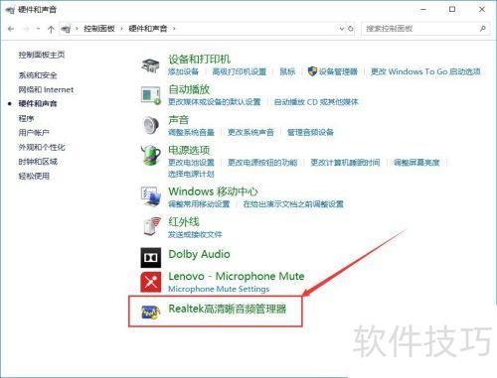Select 用户帐户 in sidebar
Screen dimensions: 497x378
[x=34, y=133]
